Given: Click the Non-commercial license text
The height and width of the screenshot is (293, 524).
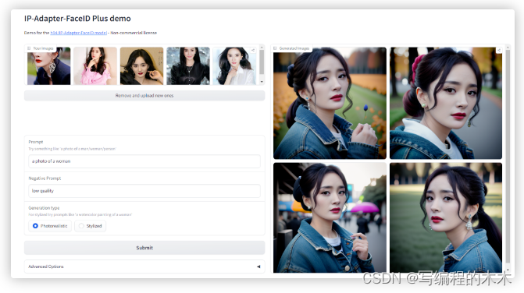Looking at the screenshot, I should click(134, 33).
